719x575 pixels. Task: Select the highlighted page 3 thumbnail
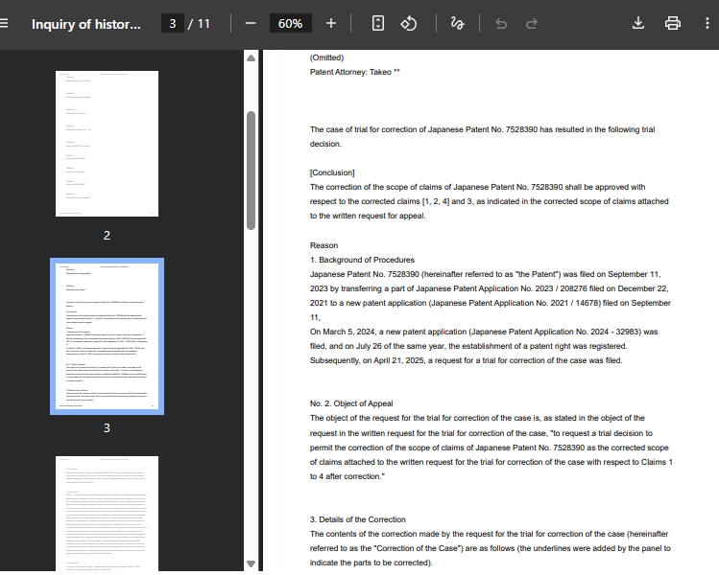[x=107, y=336]
